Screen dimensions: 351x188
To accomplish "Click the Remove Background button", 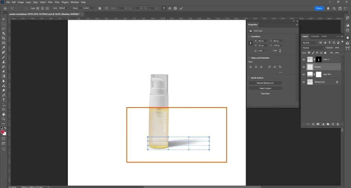I will pos(265,83).
